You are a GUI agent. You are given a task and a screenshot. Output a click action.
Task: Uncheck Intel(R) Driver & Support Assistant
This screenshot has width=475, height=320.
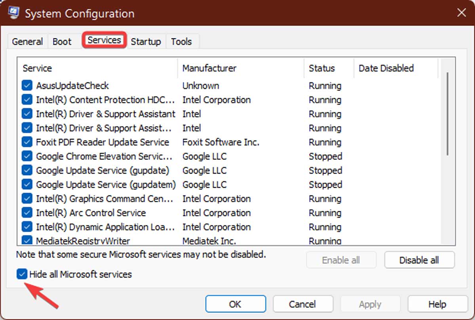27,114
